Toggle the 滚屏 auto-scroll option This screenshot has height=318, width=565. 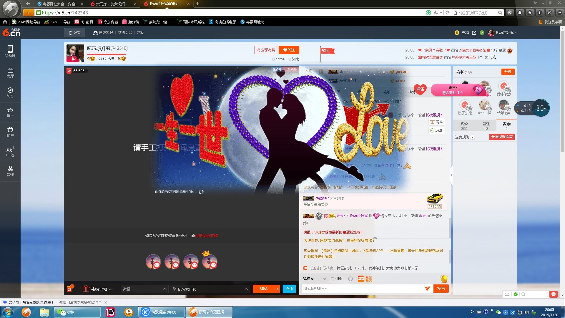pos(436,130)
